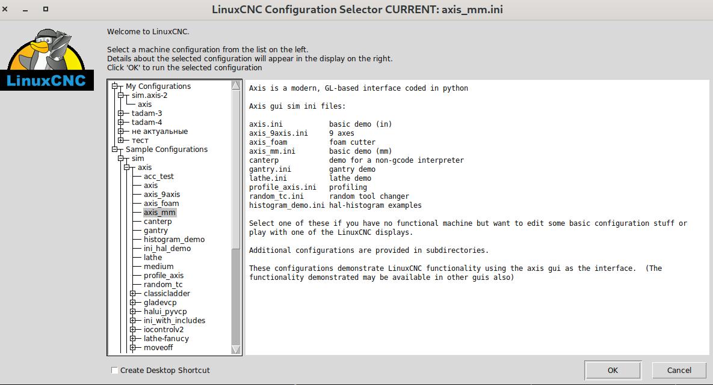The width and height of the screenshot is (713, 385).
Task: Click the classicladder tree label
Action: coord(167,293)
